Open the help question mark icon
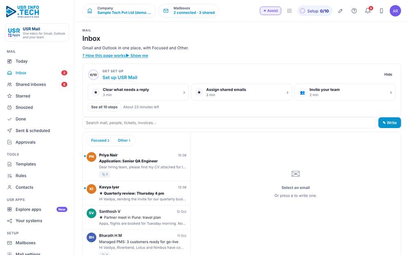409x255 pixels. tap(354, 11)
